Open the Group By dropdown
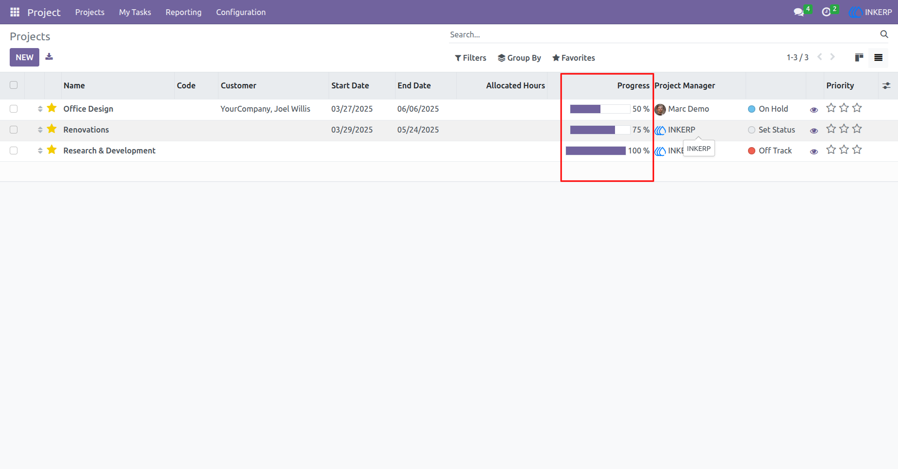 [519, 58]
